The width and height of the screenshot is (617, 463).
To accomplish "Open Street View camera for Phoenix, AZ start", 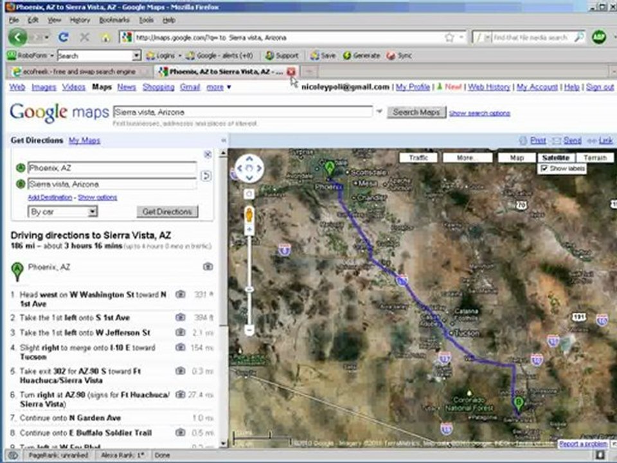I will point(208,267).
